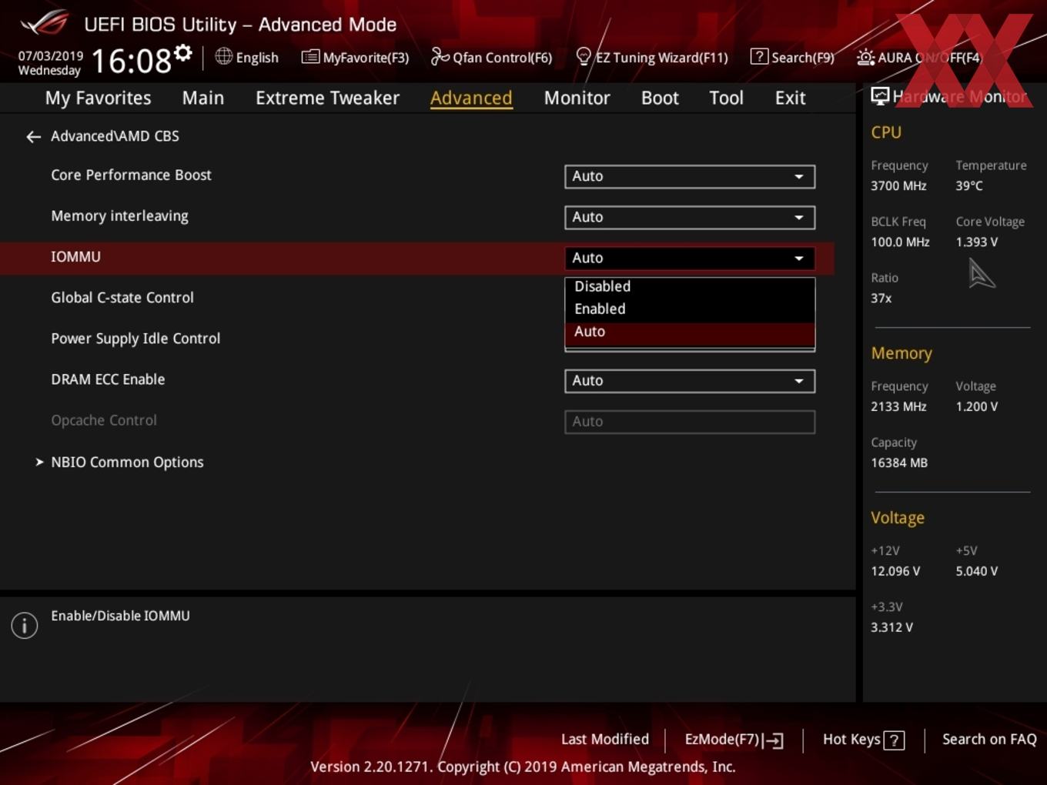Screen dimensions: 1047x785
Task: Open Search on FAQ link
Action: tap(989, 740)
